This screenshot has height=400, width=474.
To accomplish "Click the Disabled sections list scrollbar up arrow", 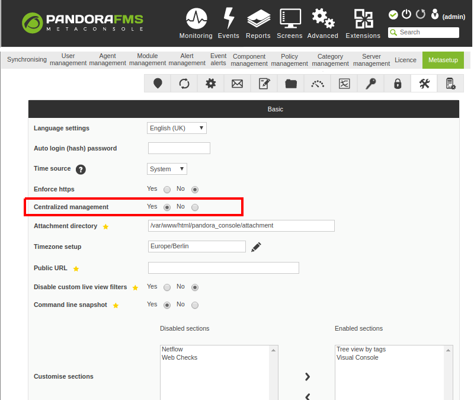I will 273,350.
